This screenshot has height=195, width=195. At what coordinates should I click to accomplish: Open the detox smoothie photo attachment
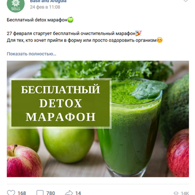[98, 119]
